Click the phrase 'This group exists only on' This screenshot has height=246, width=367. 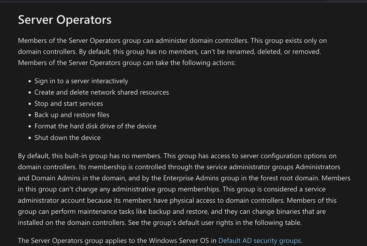tap(289, 41)
